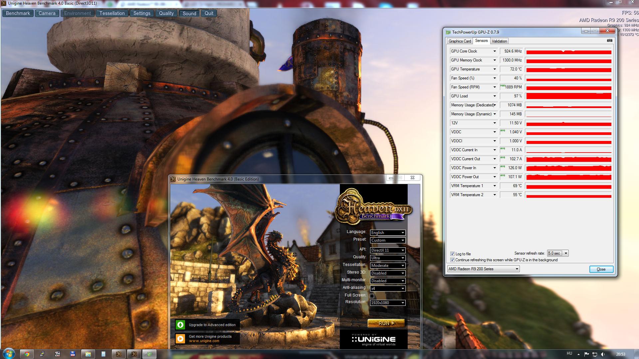Open the GPU Temperature sensor dropdown
The height and width of the screenshot is (359, 639).
tap(494, 69)
